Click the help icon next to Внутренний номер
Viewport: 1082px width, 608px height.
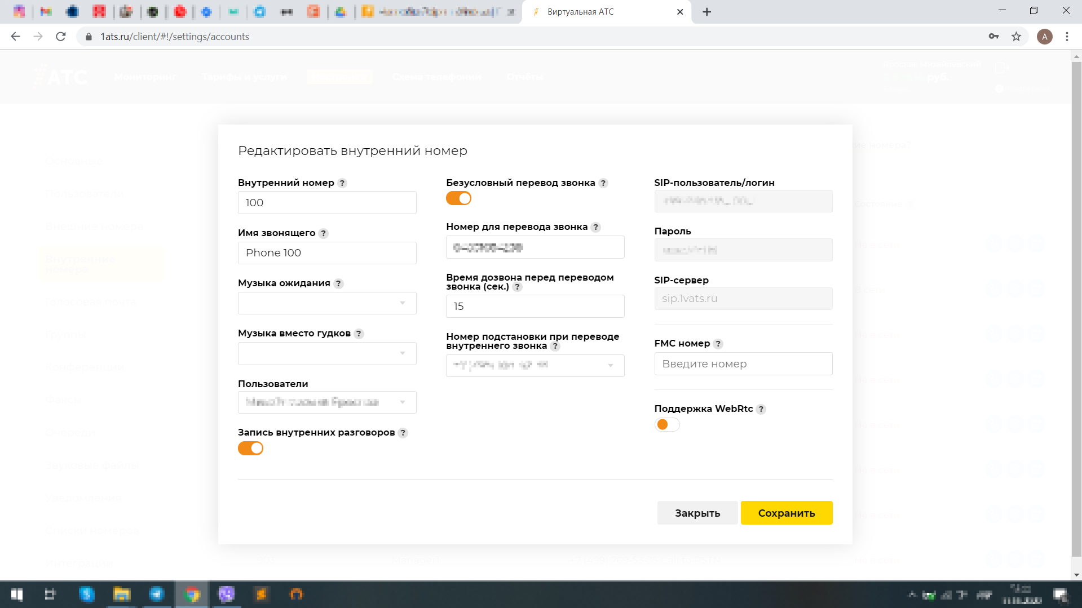(342, 183)
